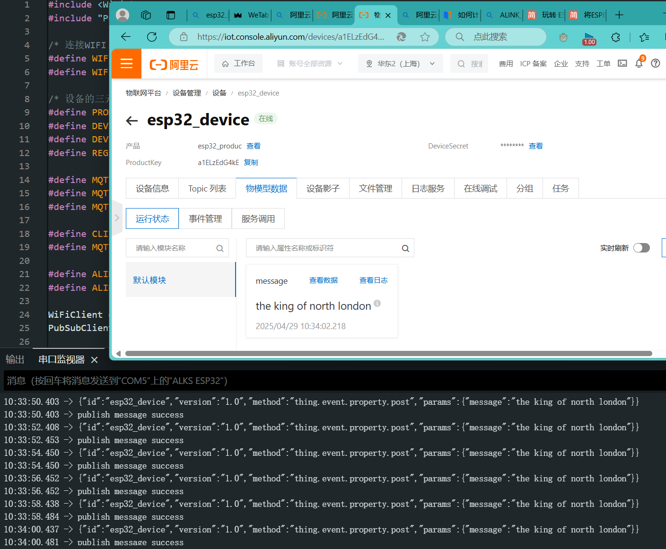
Task: Expand the 账号全部资源 dropdown
Action: tap(310, 63)
